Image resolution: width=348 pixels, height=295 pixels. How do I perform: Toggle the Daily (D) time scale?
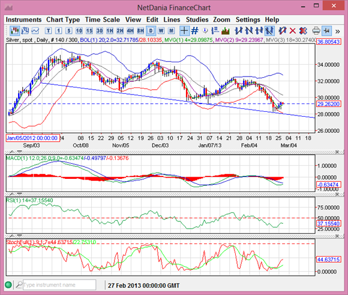[151, 31]
